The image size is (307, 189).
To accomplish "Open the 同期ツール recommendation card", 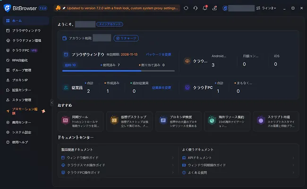I will 80,121.
